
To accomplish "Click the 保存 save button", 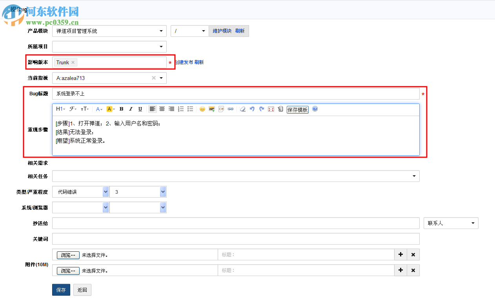I will [x=61, y=290].
